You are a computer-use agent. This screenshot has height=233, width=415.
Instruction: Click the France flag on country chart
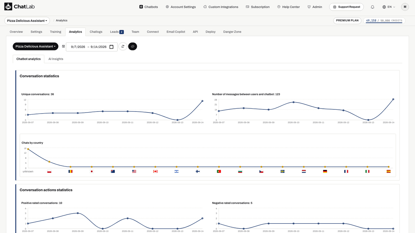click(346, 171)
